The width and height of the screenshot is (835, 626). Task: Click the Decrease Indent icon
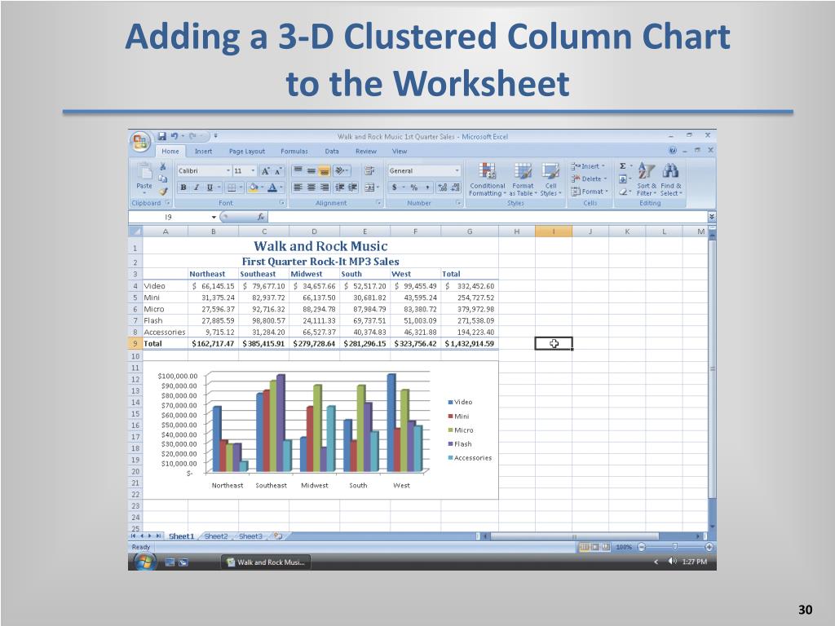click(340, 187)
